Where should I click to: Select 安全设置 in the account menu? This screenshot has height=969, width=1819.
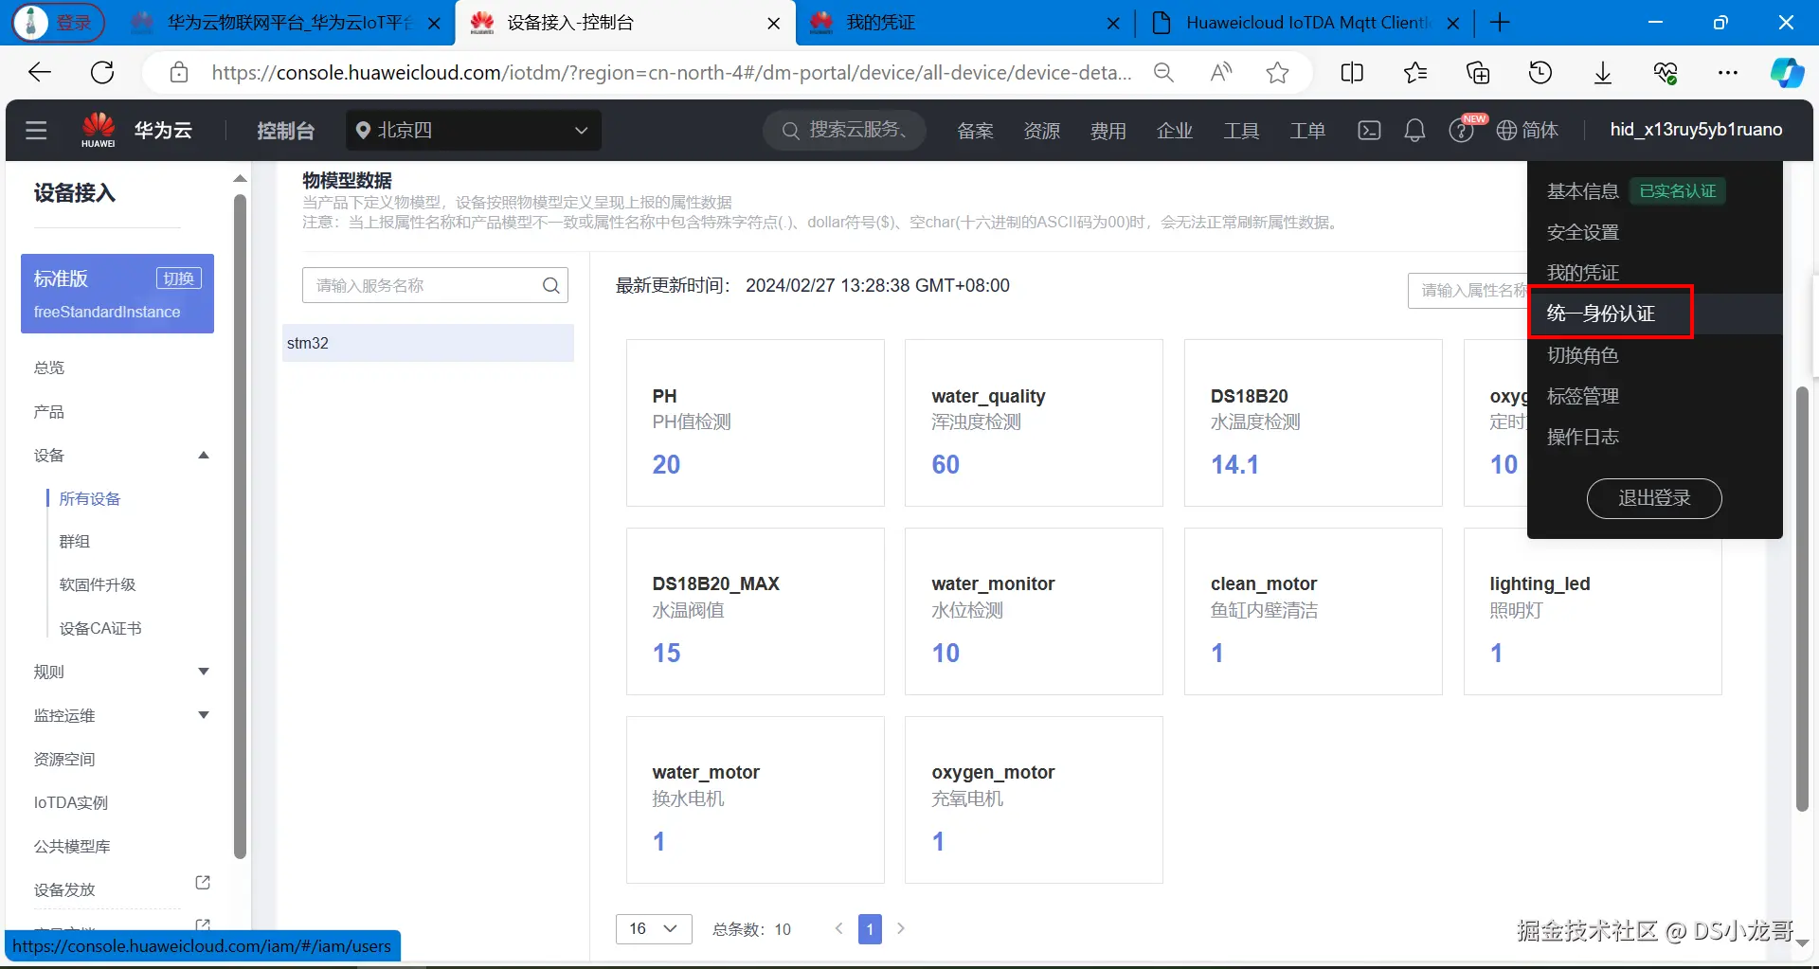click(x=1582, y=232)
